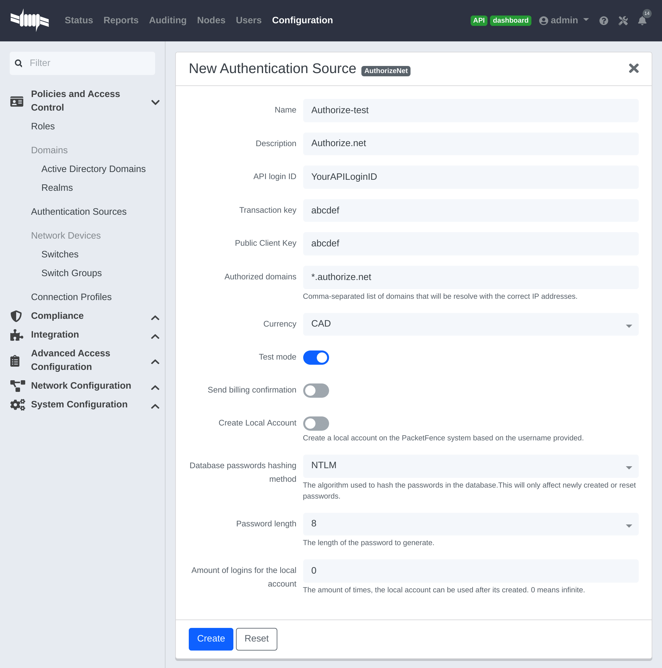This screenshot has width=662, height=668.
Task: Enable the Send billing confirmation toggle
Action: tap(316, 390)
